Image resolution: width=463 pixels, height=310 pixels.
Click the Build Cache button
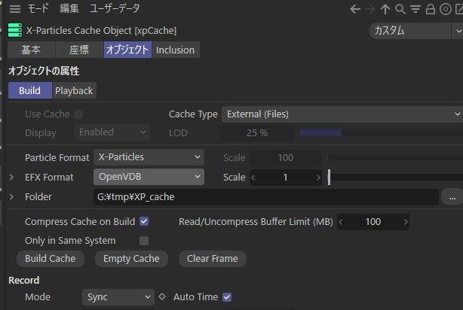pyautogui.click(x=51, y=259)
